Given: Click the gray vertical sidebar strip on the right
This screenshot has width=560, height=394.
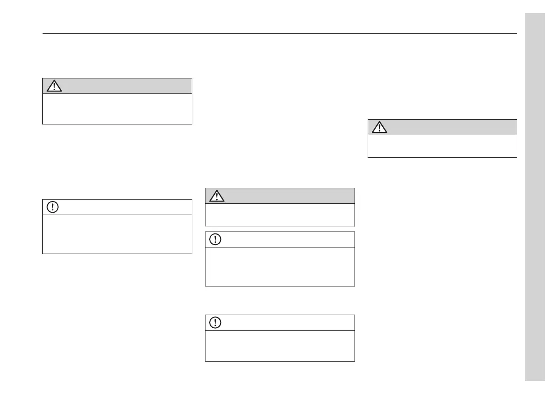Looking at the screenshot, I should pos(535,197).
